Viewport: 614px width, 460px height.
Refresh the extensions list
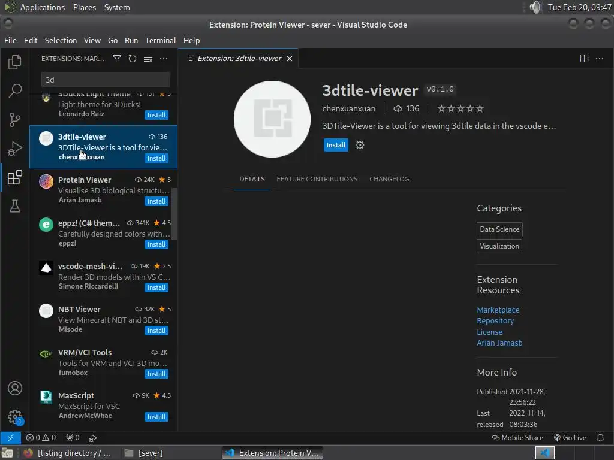click(133, 59)
